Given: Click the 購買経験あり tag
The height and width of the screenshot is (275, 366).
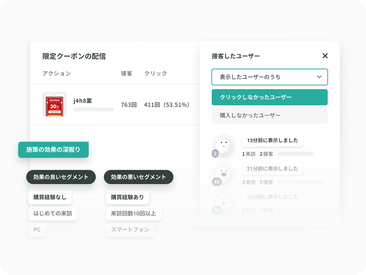Looking at the screenshot, I should tap(128, 197).
